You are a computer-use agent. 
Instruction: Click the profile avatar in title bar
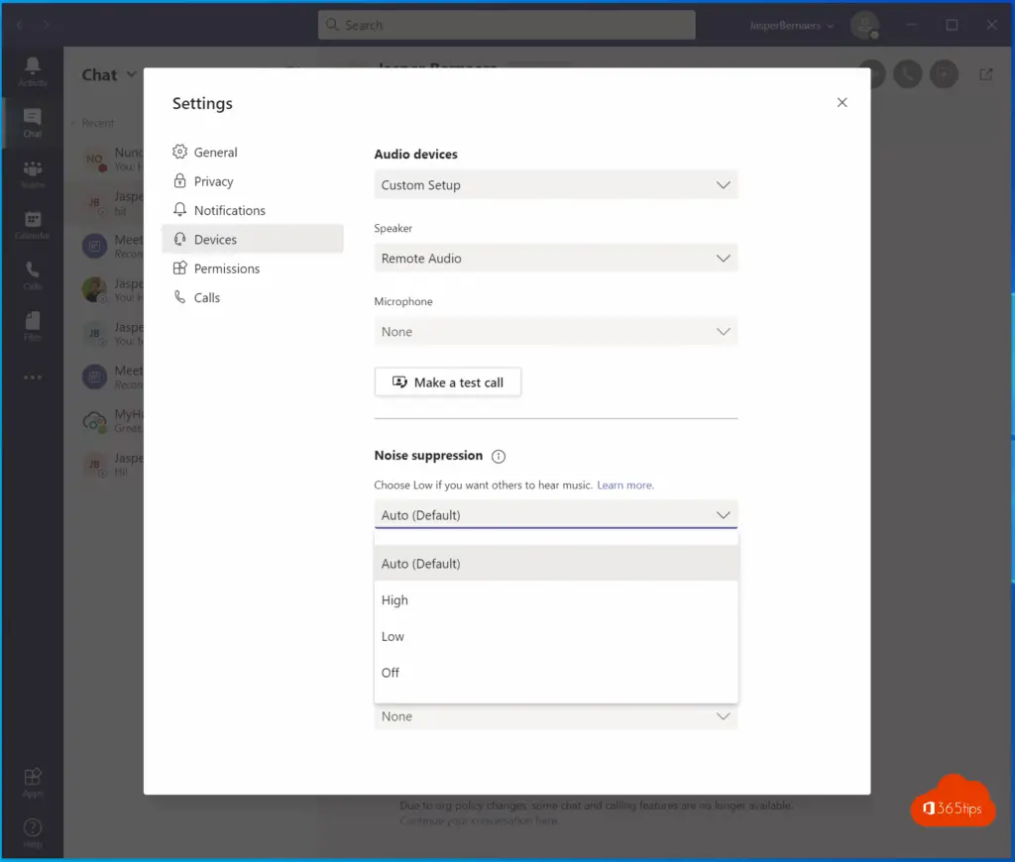point(864,25)
